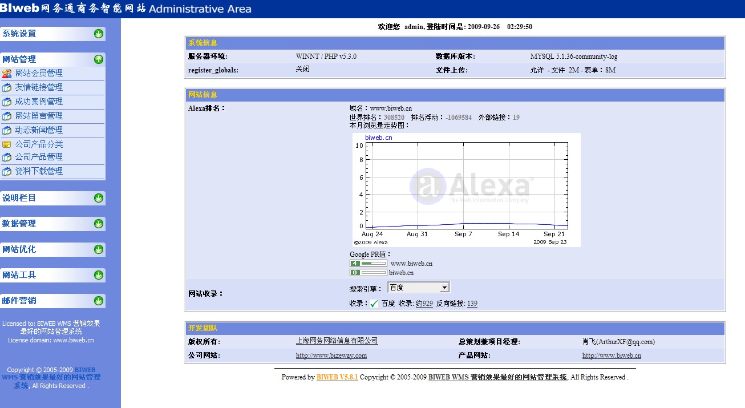745x408 pixels.
Task: Click the 邮件营销 section title
Action: click(19, 301)
